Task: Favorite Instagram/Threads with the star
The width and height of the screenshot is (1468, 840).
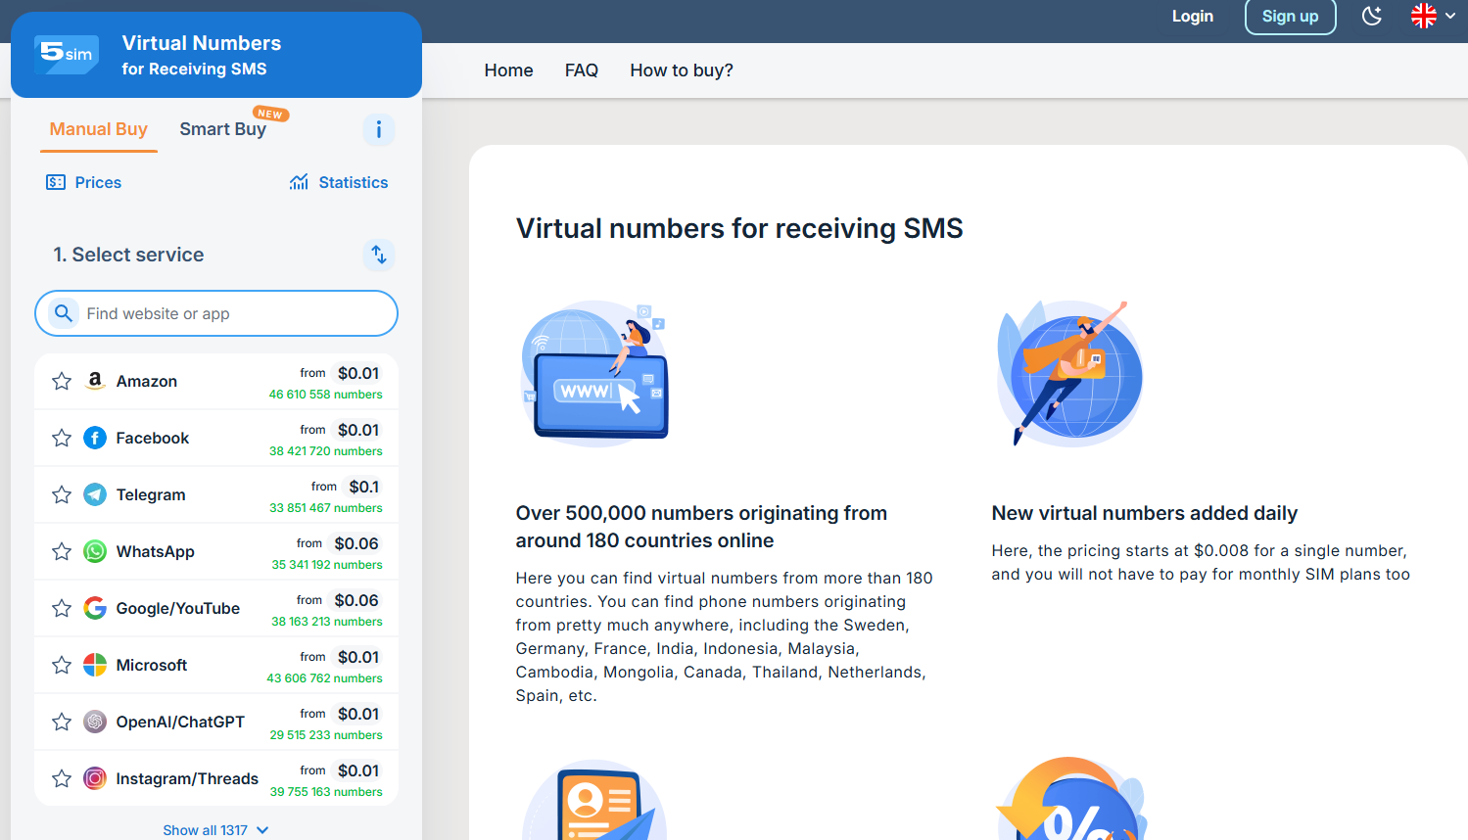Action: coord(62,778)
